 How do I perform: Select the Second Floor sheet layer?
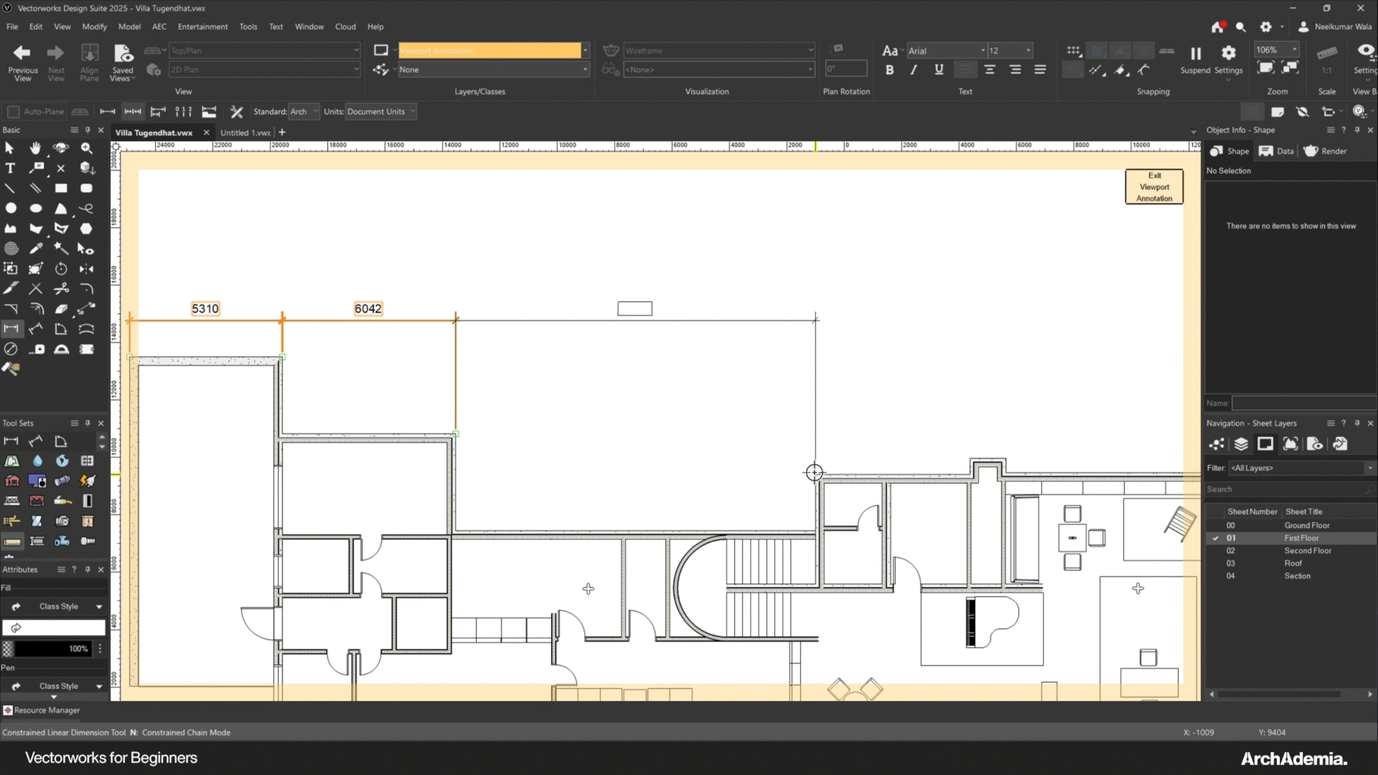1307,550
